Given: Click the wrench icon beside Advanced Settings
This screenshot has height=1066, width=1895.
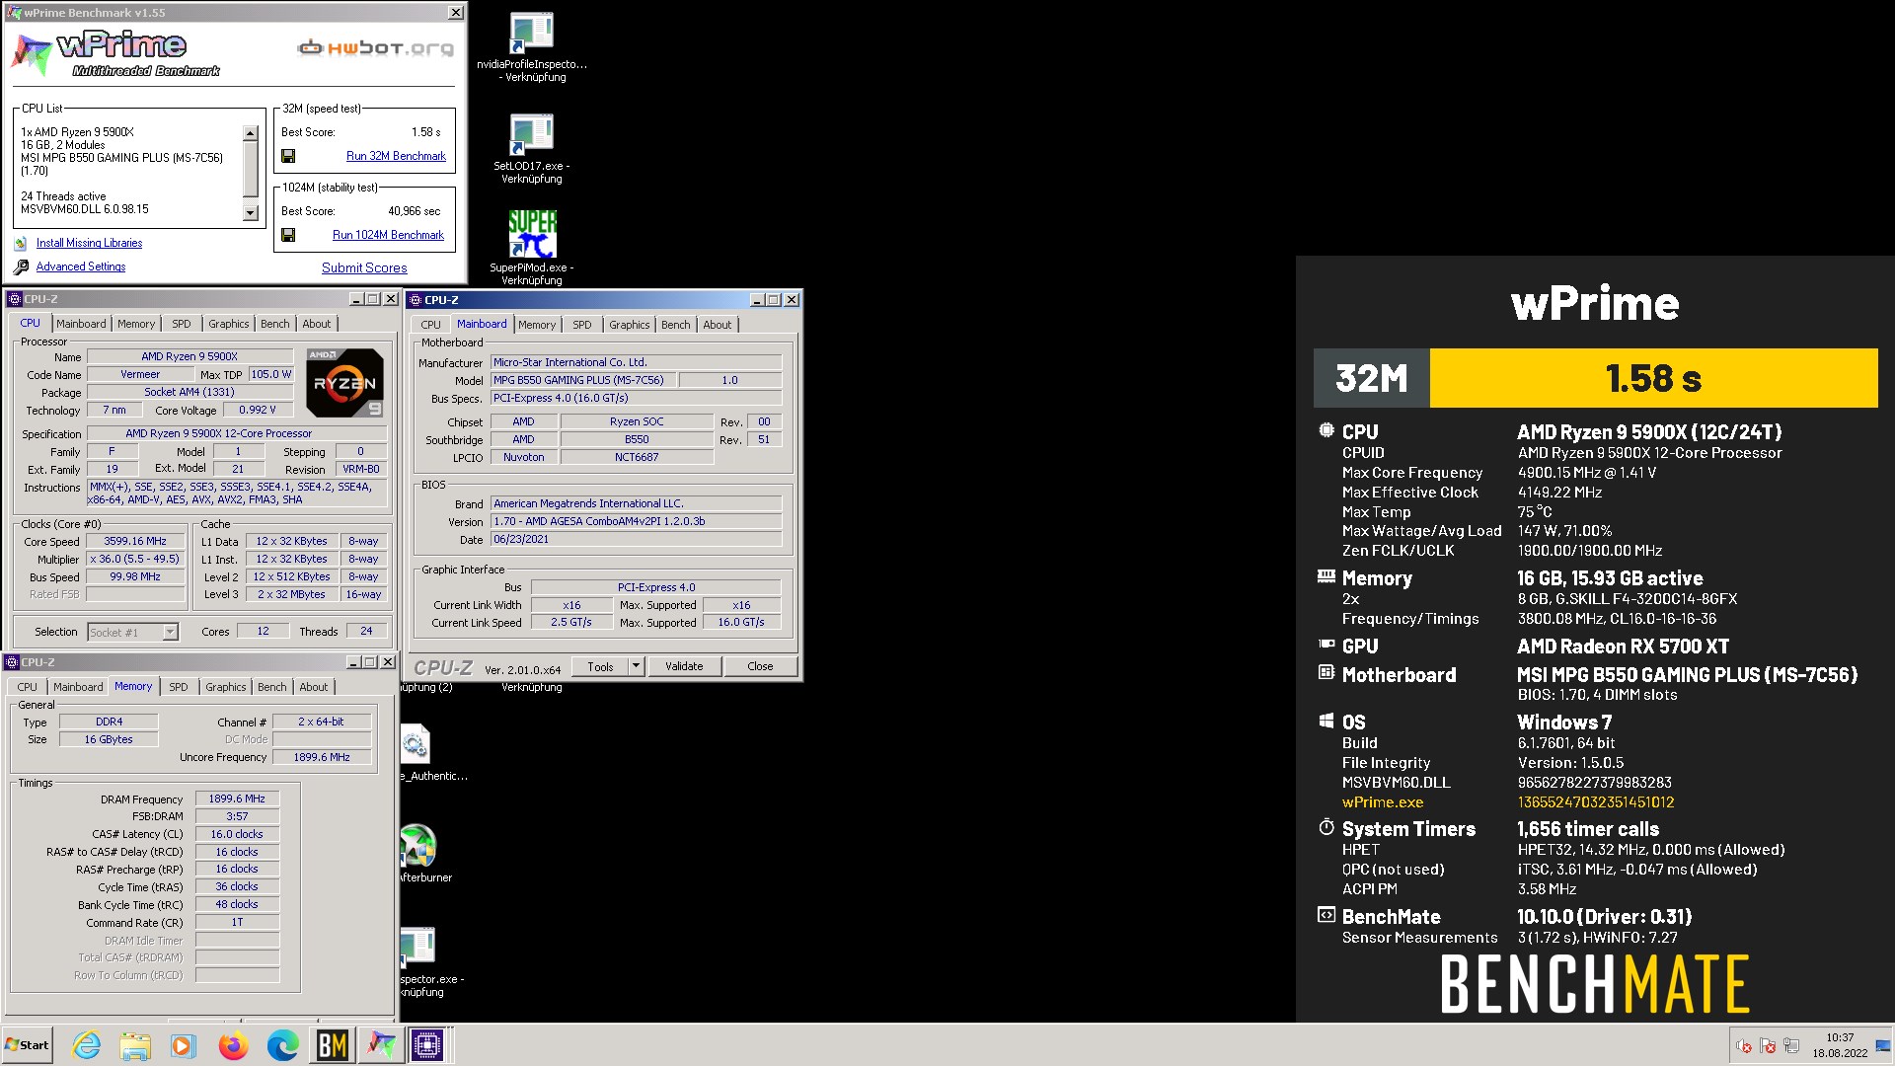Looking at the screenshot, I should [x=21, y=266].
